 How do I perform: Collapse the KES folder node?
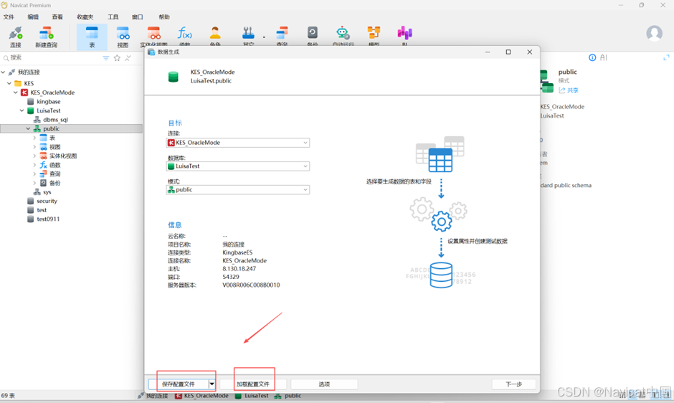[9, 83]
